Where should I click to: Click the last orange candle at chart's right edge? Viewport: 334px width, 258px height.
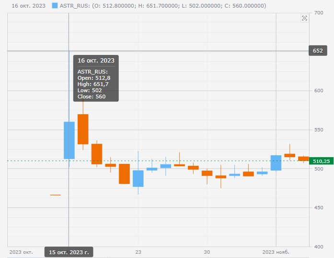pyautogui.click(x=303, y=158)
